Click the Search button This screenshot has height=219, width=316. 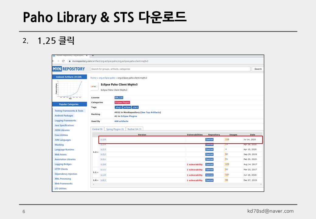pyautogui.click(x=258, y=69)
